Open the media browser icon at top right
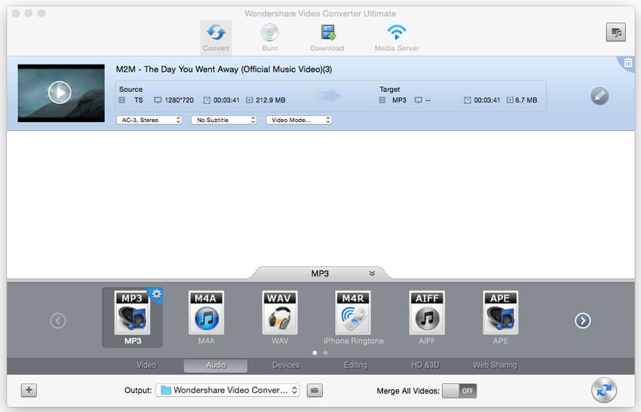The image size is (641, 412). pos(615,32)
